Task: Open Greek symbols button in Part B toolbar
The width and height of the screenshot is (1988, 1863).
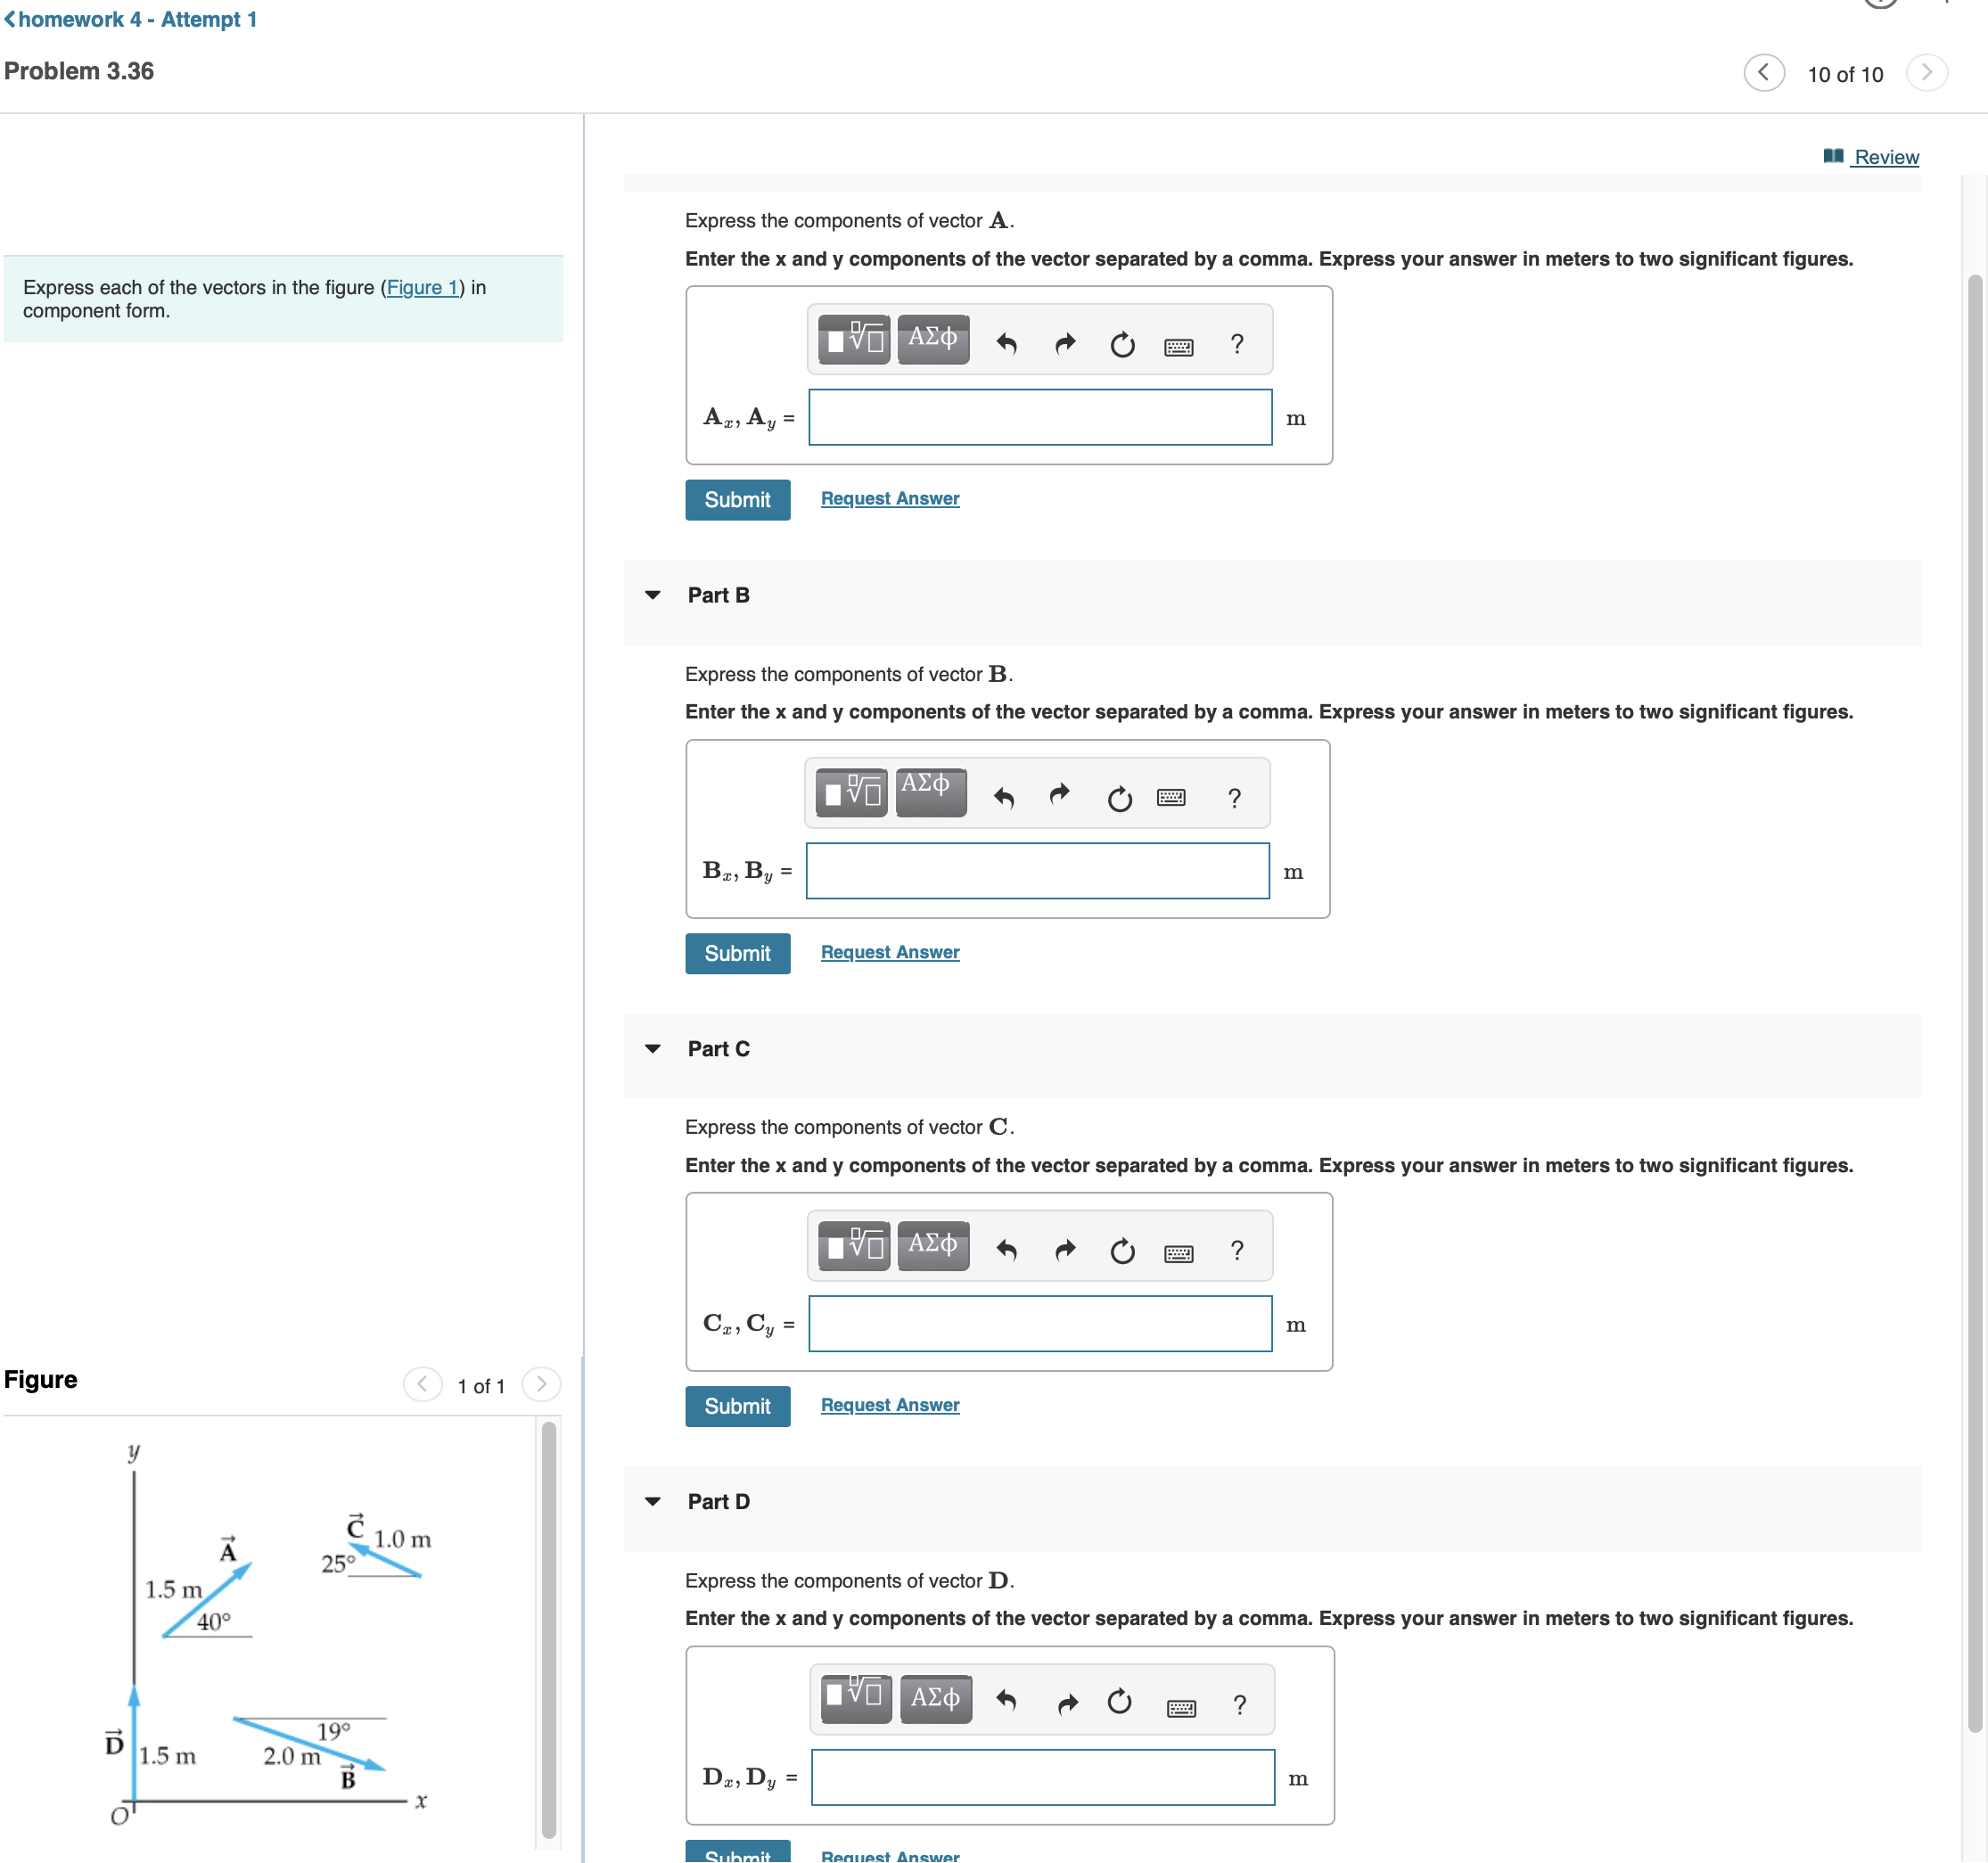Action: click(x=929, y=791)
